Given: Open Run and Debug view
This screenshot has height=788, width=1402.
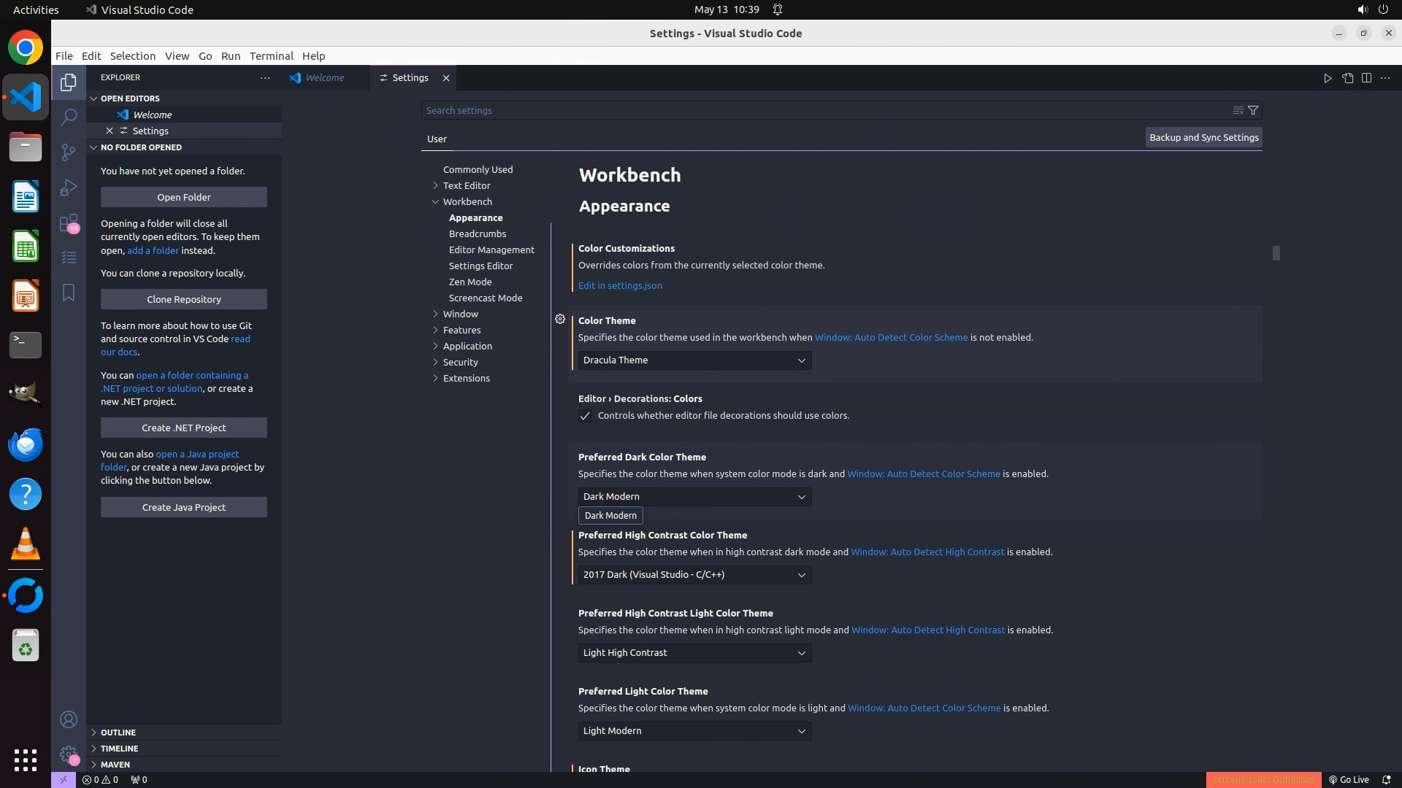Looking at the screenshot, I should coord(69,188).
